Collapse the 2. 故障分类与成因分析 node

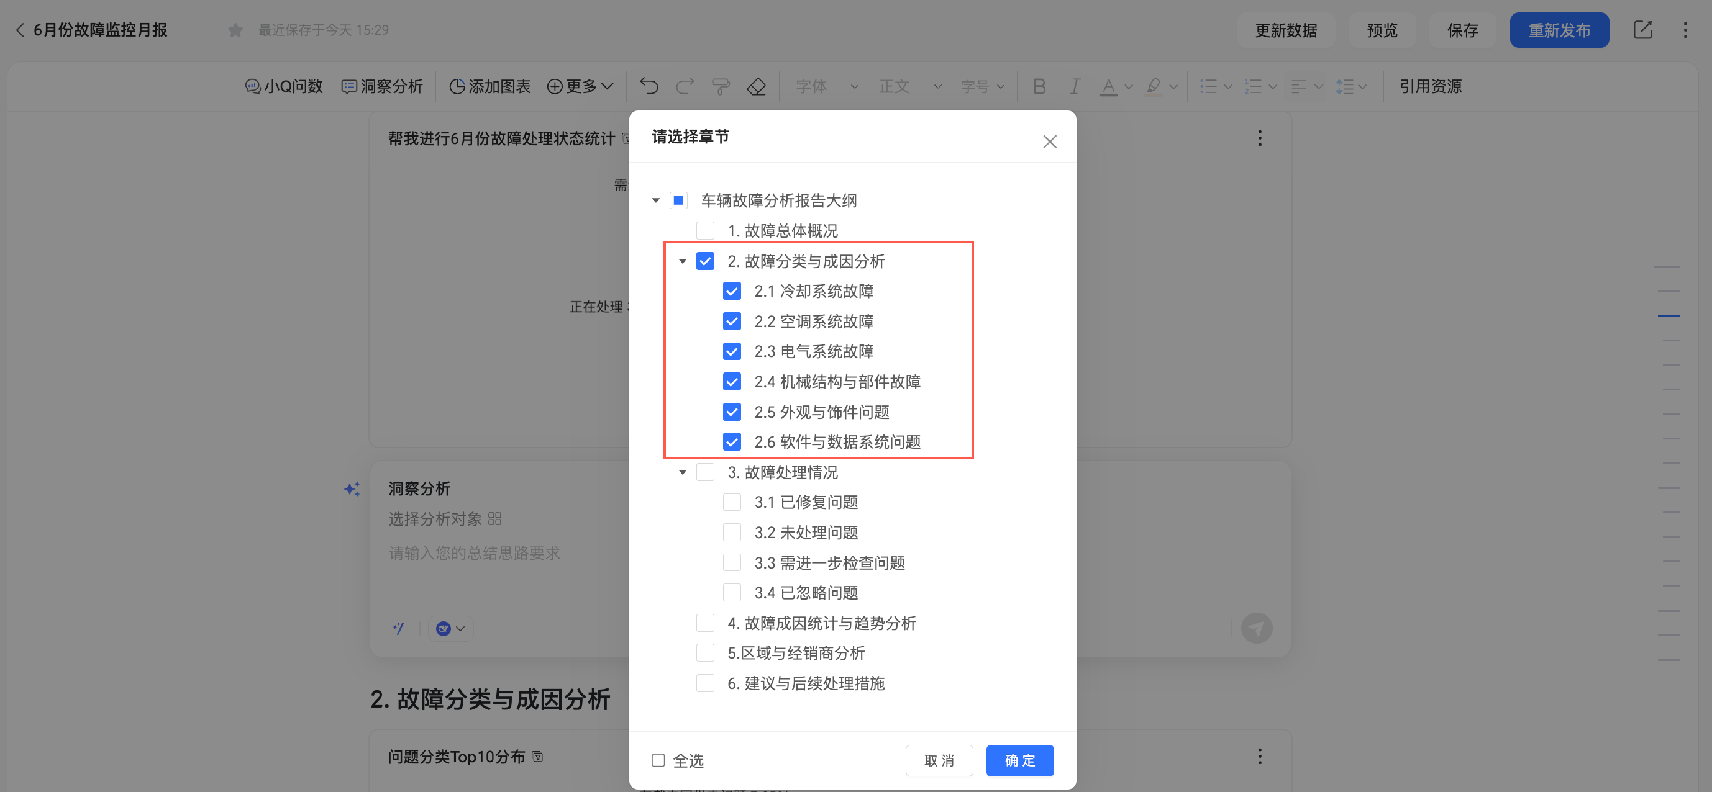683,261
